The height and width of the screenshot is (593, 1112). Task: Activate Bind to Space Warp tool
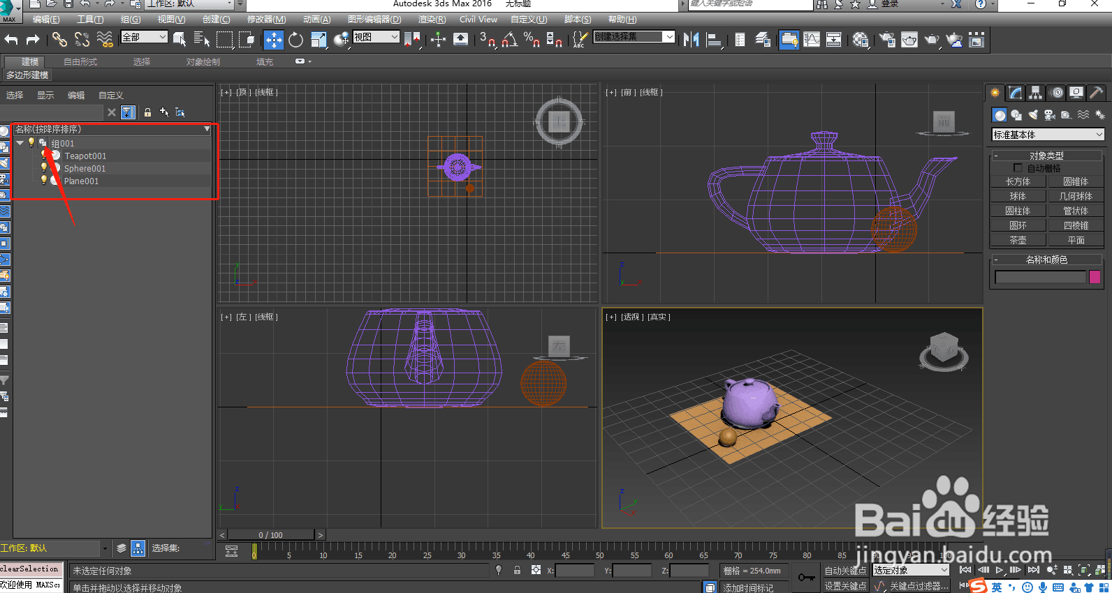[105, 40]
